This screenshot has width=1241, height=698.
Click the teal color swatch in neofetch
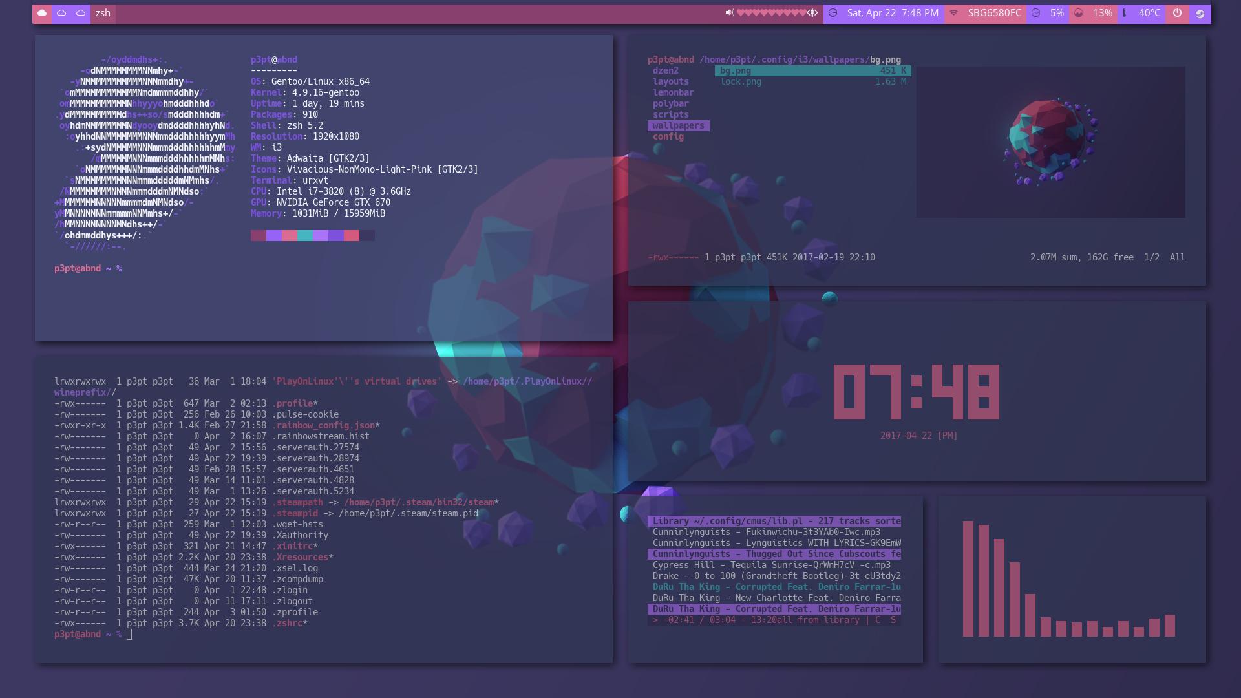pyautogui.click(x=304, y=235)
